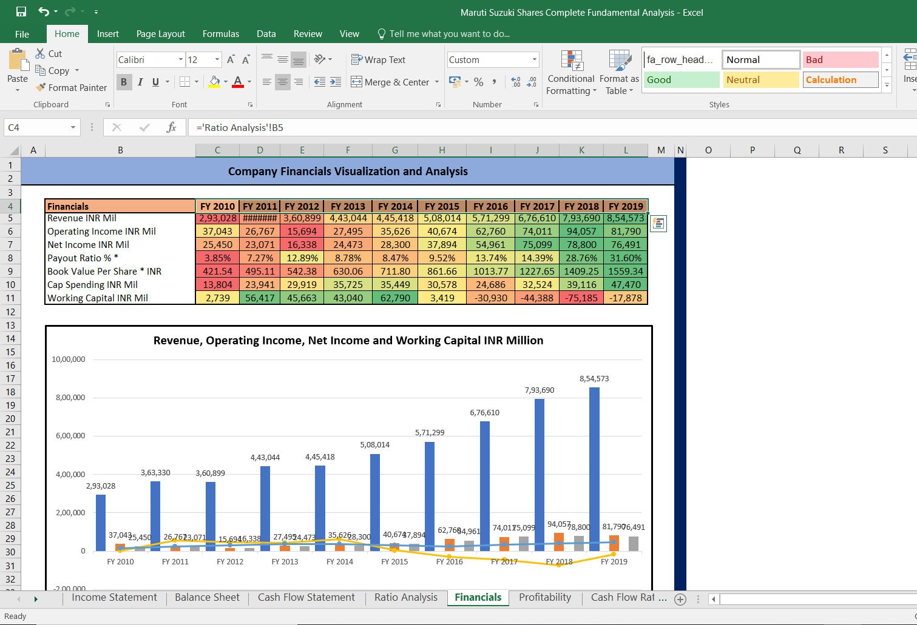This screenshot has height=625, width=917.
Task: Switch to the Insert ribbon tab
Action: tap(108, 34)
